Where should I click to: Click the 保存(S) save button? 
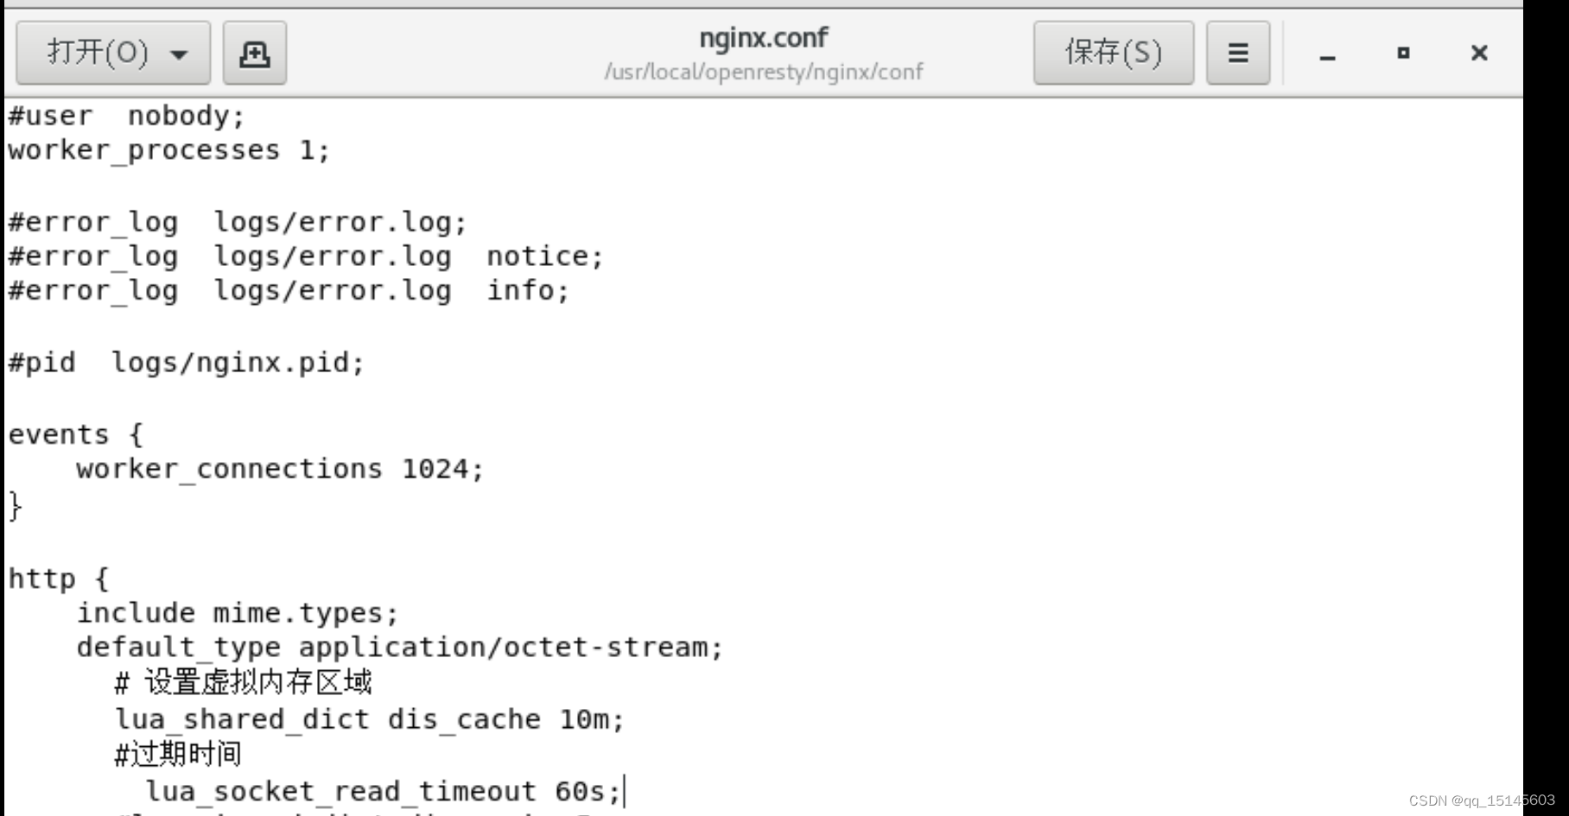click(x=1113, y=53)
